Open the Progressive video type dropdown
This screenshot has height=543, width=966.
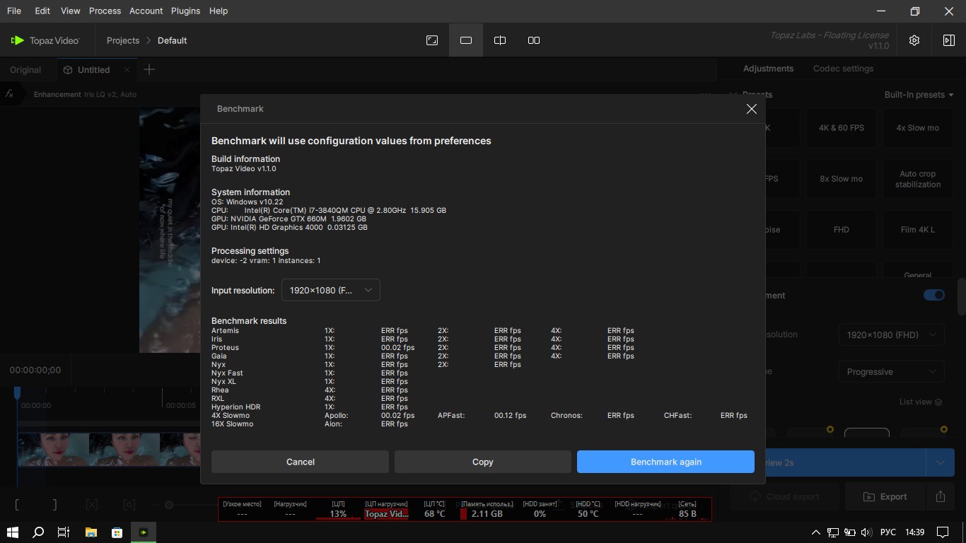(x=891, y=372)
